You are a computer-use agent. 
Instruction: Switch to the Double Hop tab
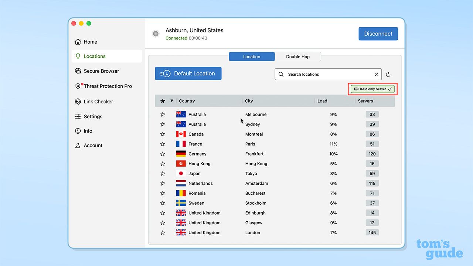298,57
